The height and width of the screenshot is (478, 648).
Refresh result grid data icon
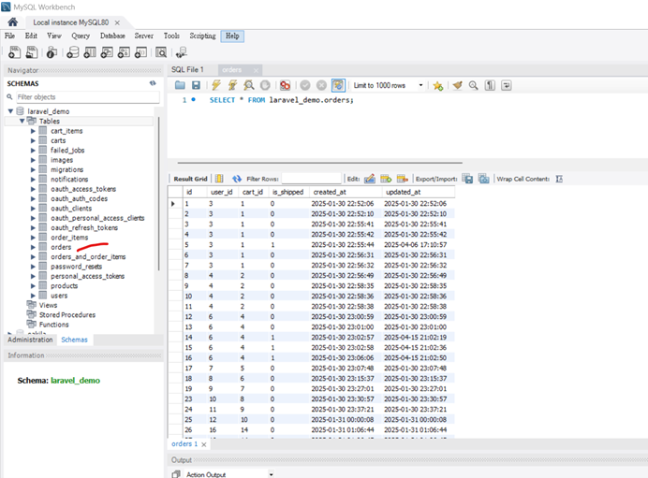[x=236, y=179]
